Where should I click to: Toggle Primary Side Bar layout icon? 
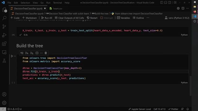pos(161,2)
